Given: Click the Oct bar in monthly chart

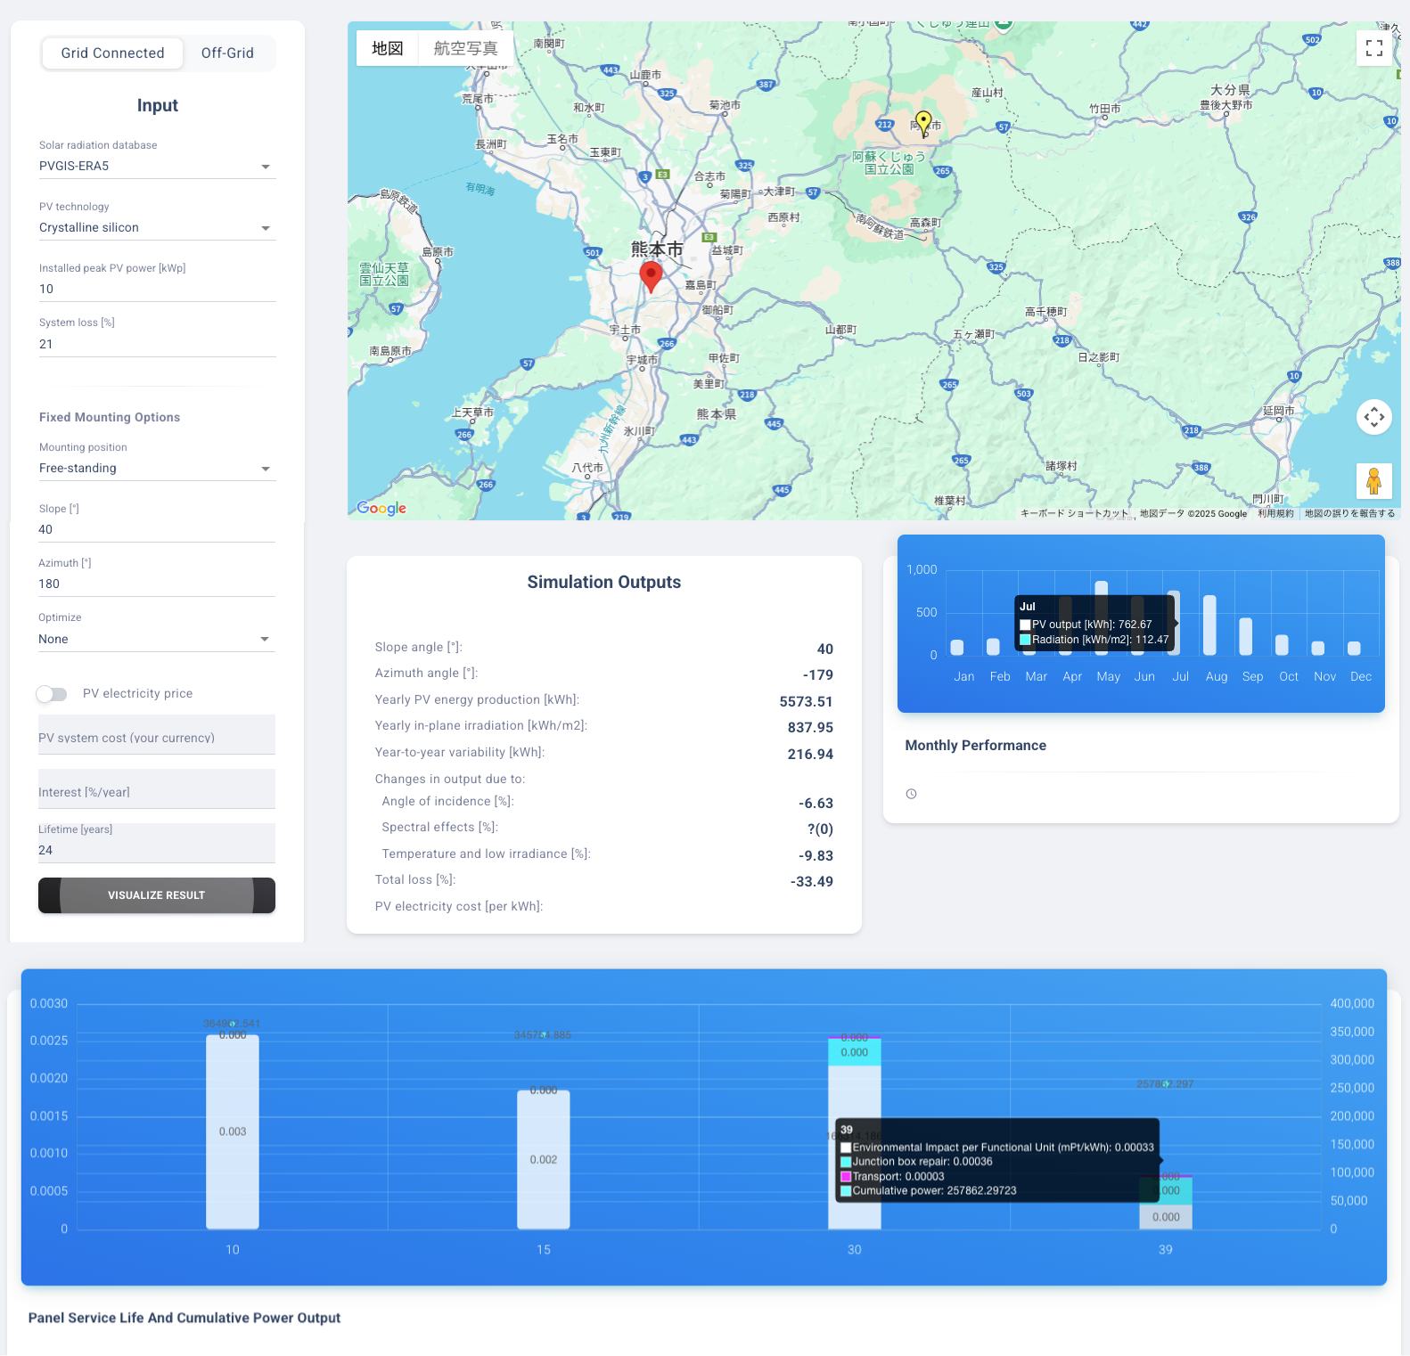Looking at the screenshot, I should (1282, 644).
